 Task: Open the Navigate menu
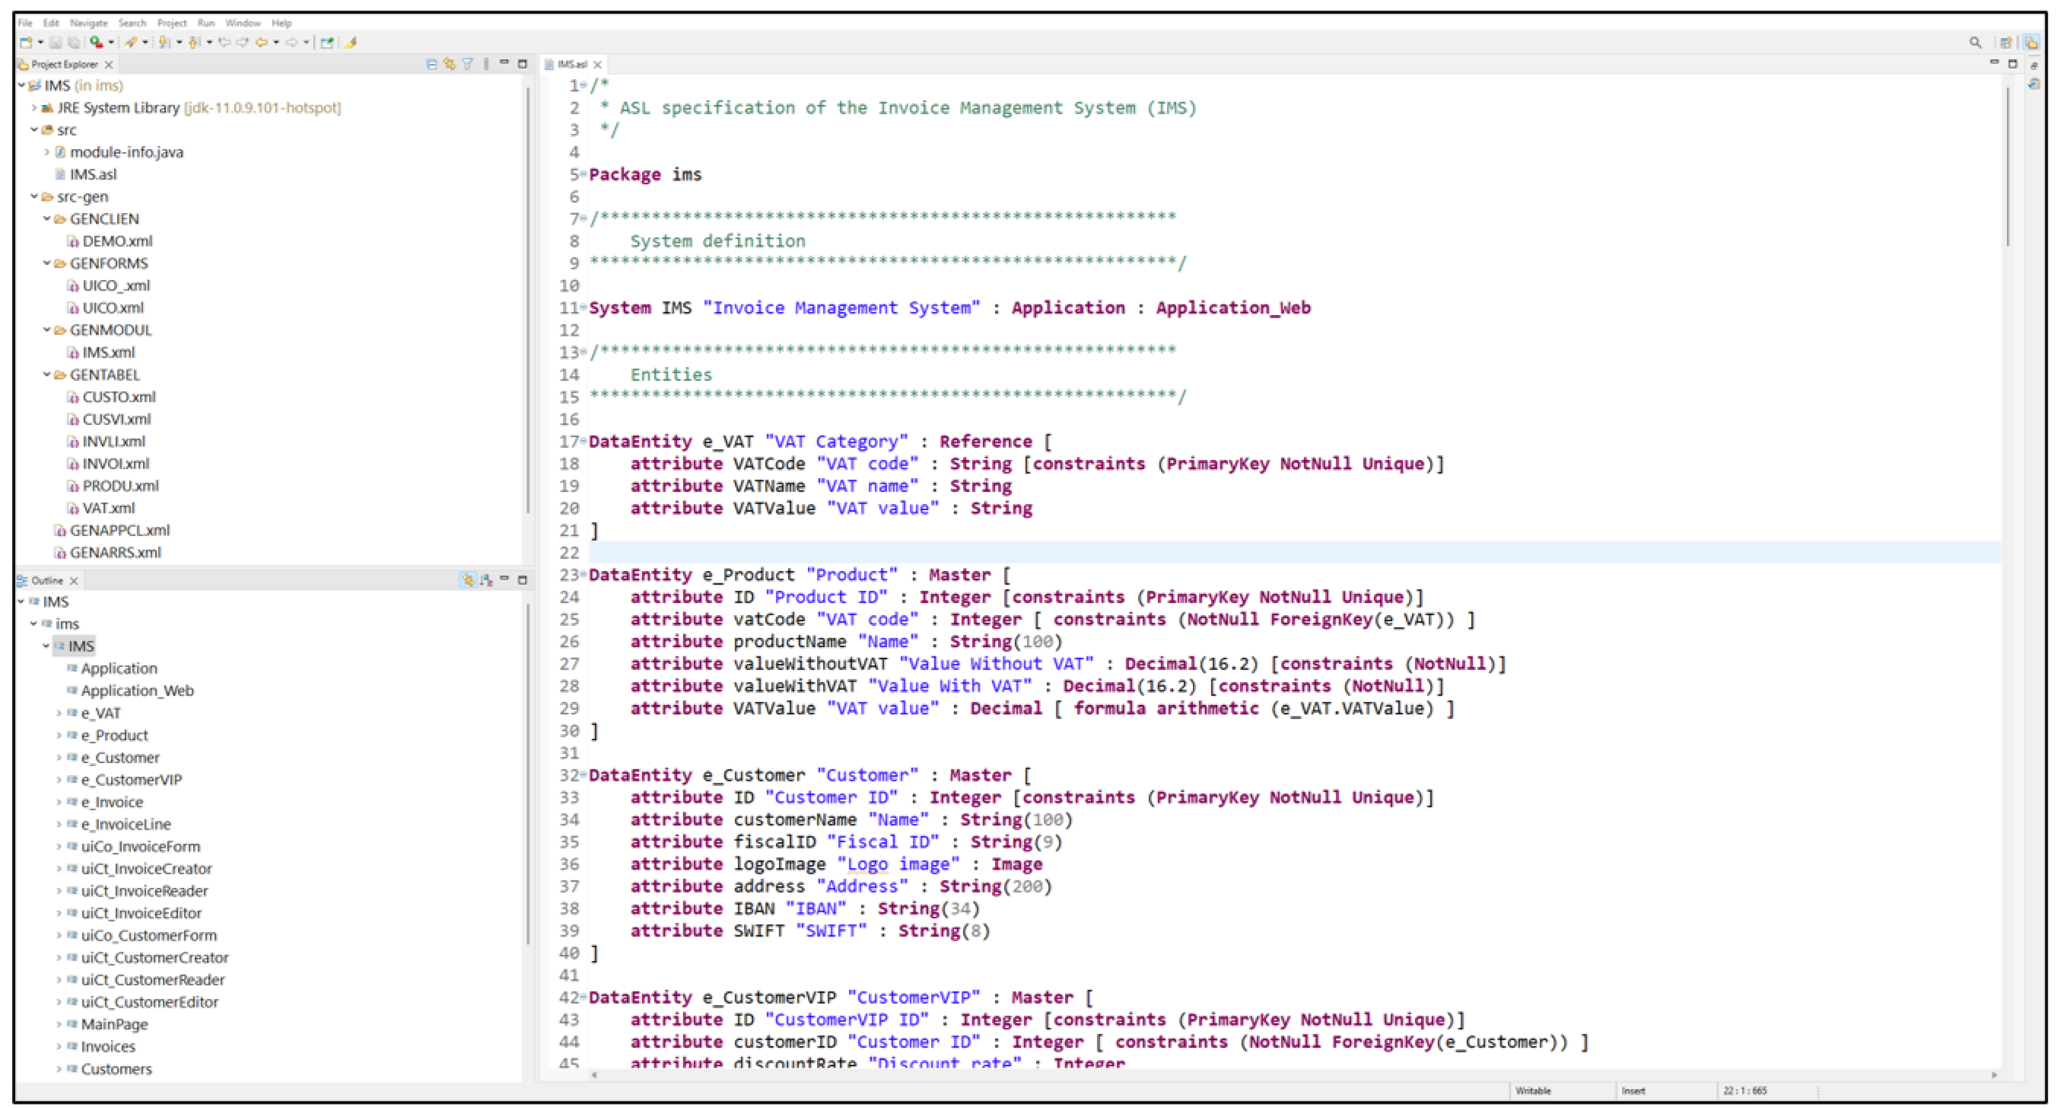(x=88, y=23)
